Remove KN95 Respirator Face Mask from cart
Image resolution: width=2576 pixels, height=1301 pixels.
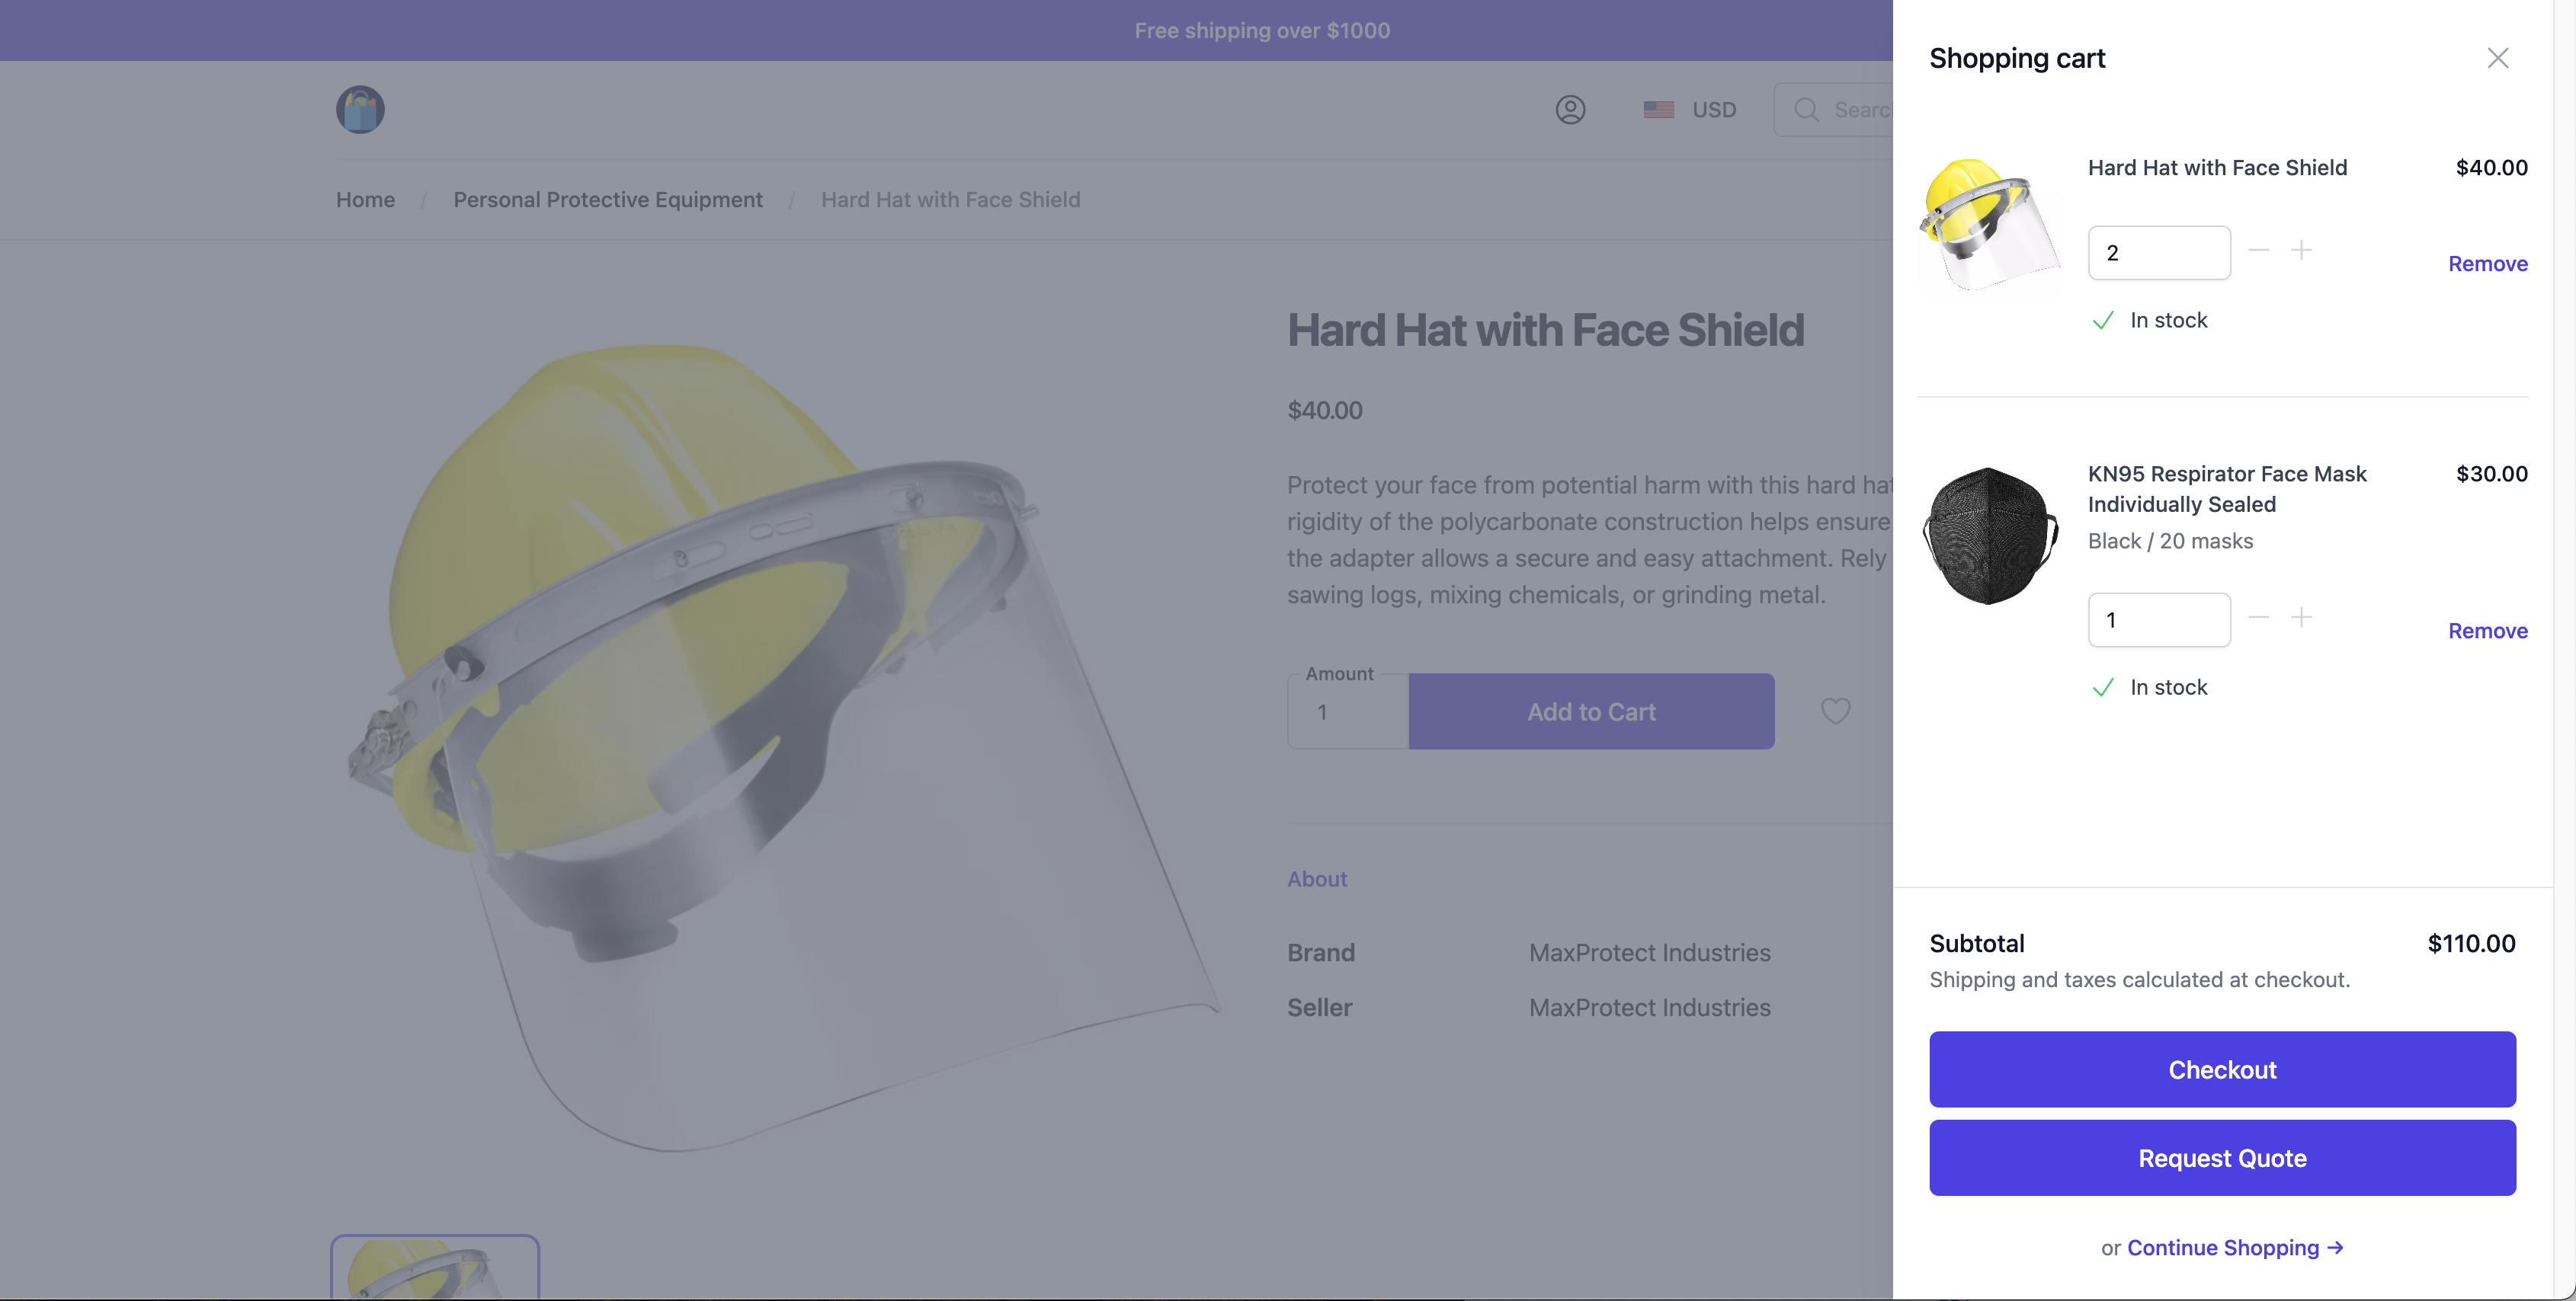pyautogui.click(x=2487, y=631)
